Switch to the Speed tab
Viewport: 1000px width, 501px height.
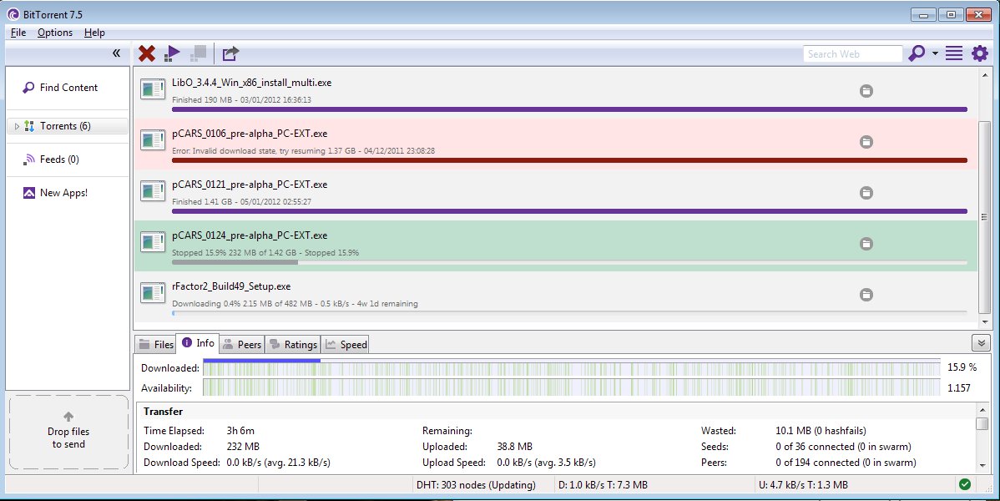click(x=346, y=345)
